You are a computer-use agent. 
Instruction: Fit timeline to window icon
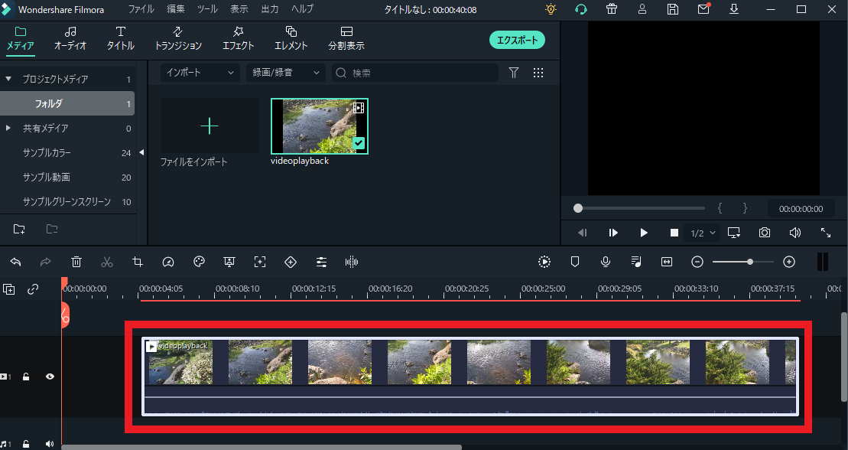(667, 262)
